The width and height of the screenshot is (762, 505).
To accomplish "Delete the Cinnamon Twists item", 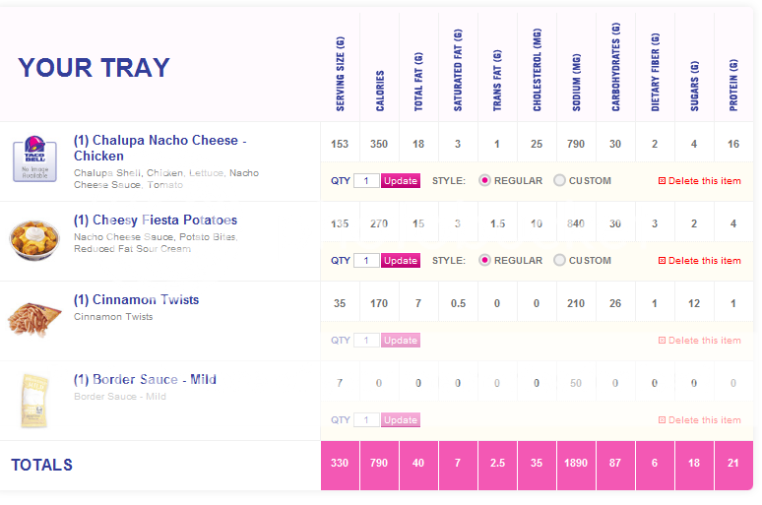I will coord(699,341).
